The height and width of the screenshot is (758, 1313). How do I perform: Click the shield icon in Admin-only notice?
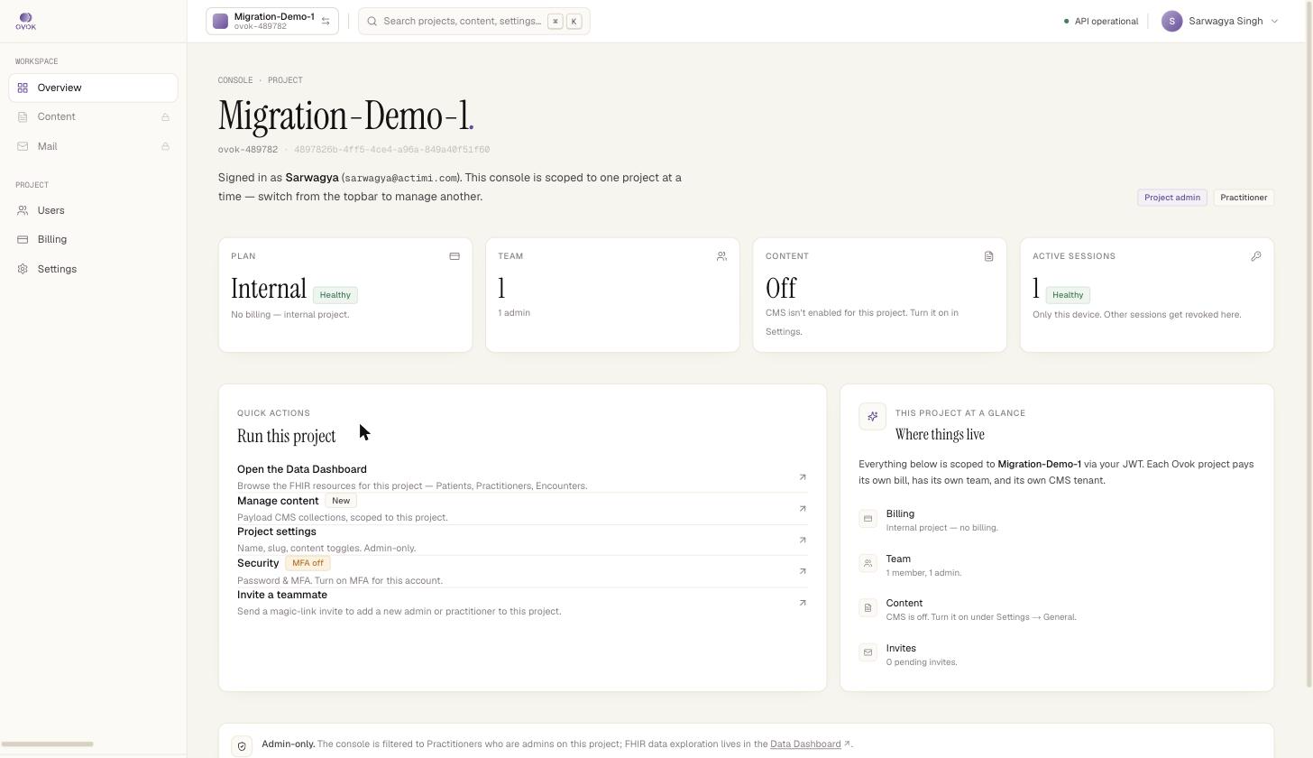click(x=242, y=746)
